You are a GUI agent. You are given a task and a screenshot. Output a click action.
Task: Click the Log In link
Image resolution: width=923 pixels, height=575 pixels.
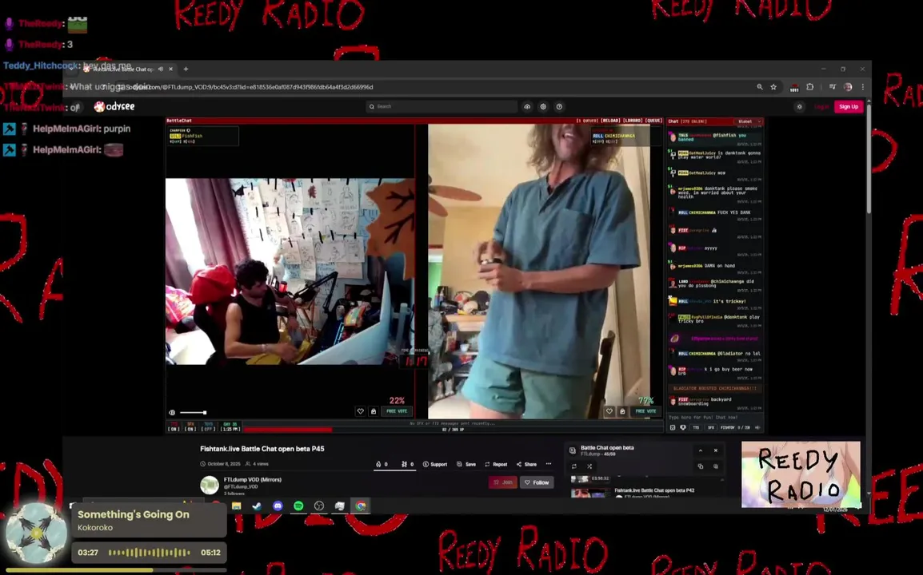pyautogui.click(x=821, y=106)
